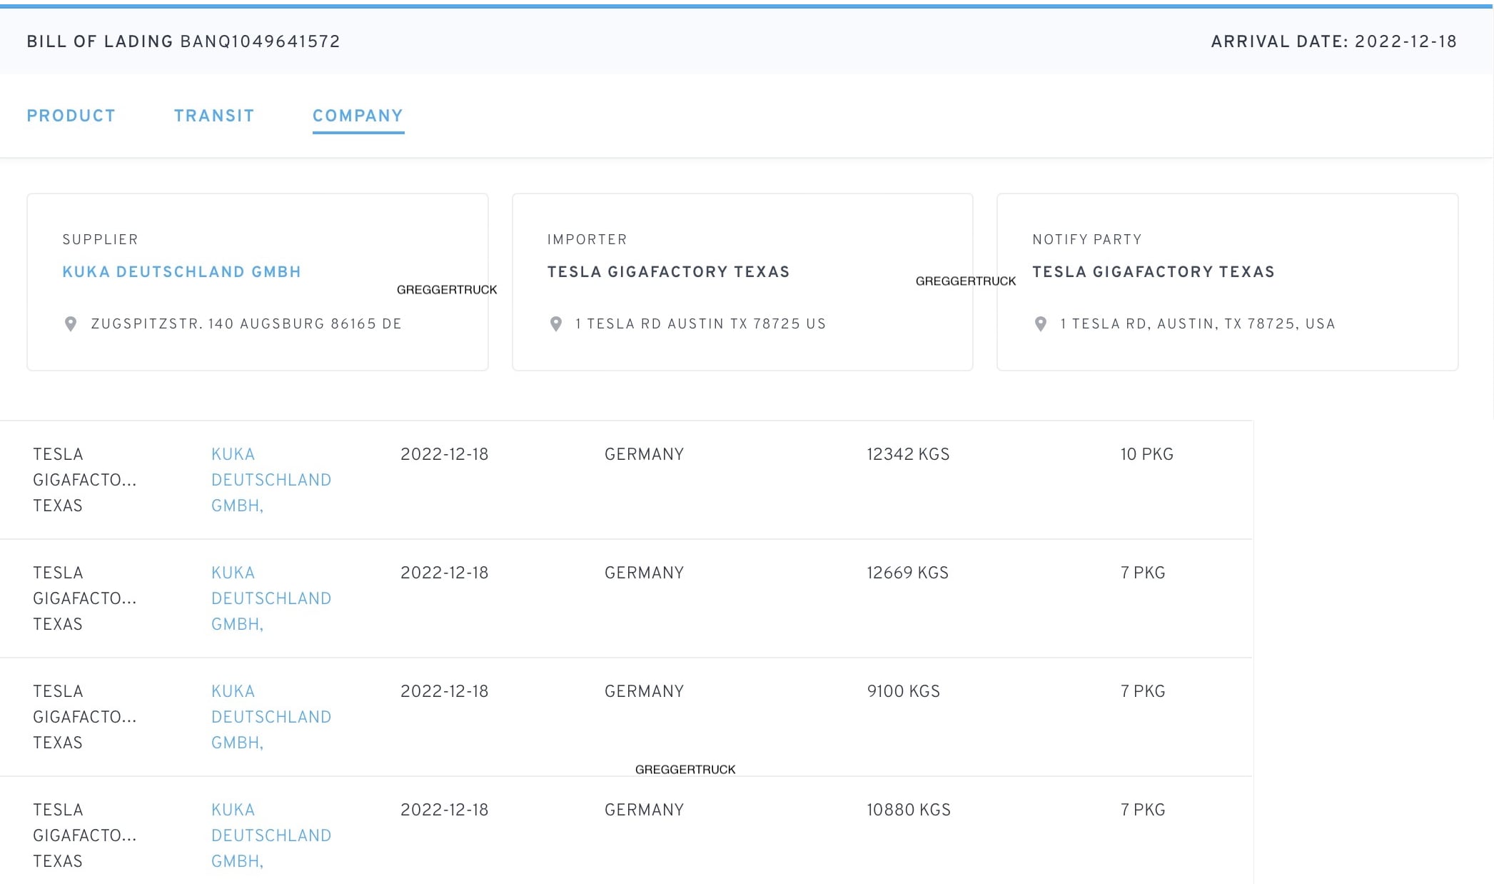Click TESLA GIGAFACTO... TEXAS in the 12669 KGS row
Image resolution: width=1494 pixels, height=884 pixels.
coord(84,598)
